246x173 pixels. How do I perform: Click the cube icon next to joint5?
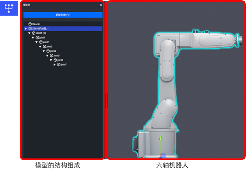coord(52,55)
